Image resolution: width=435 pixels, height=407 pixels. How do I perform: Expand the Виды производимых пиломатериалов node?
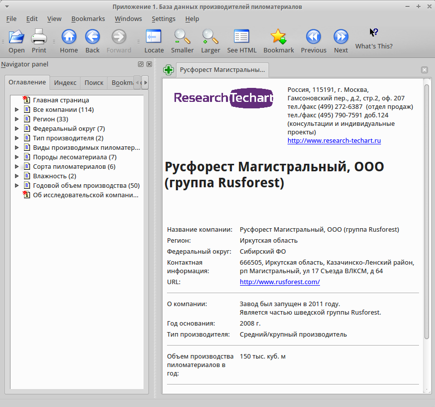click(x=16, y=147)
